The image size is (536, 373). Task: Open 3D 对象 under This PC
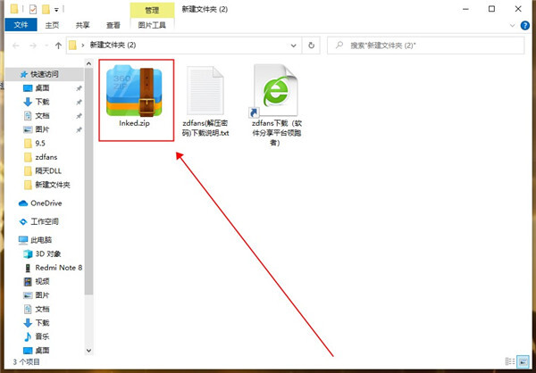point(48,253)
